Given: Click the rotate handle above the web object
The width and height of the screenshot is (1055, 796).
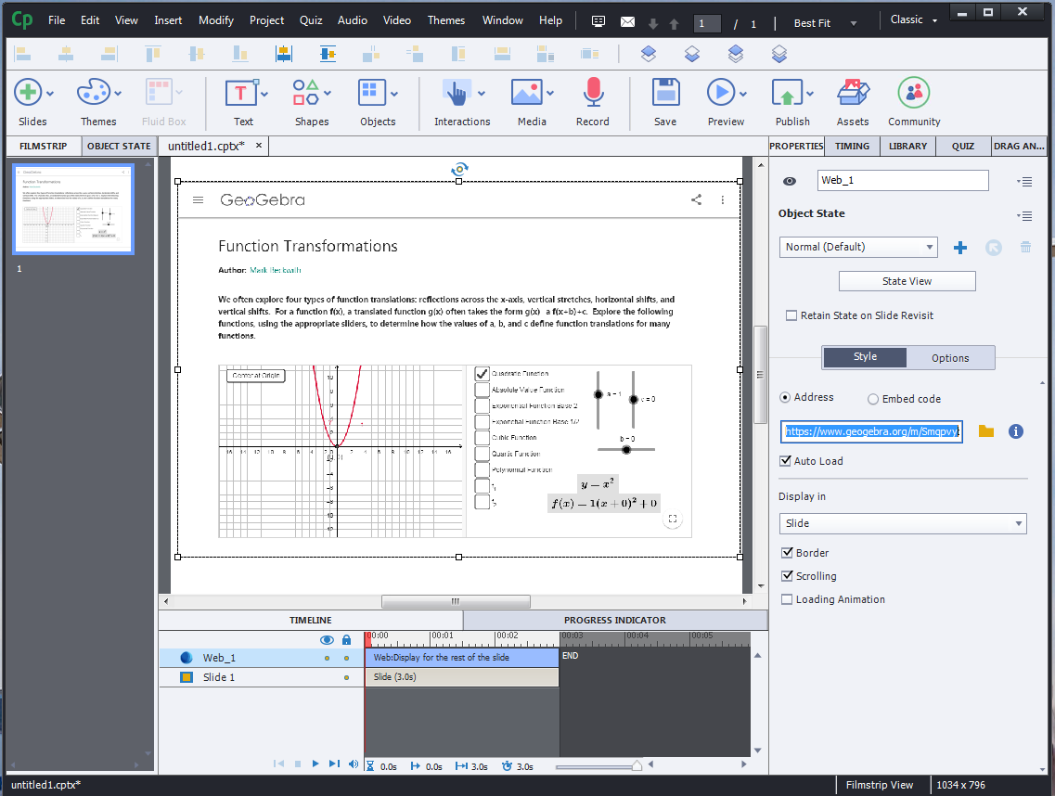Looking at the screenshot, I should point(459,168).
